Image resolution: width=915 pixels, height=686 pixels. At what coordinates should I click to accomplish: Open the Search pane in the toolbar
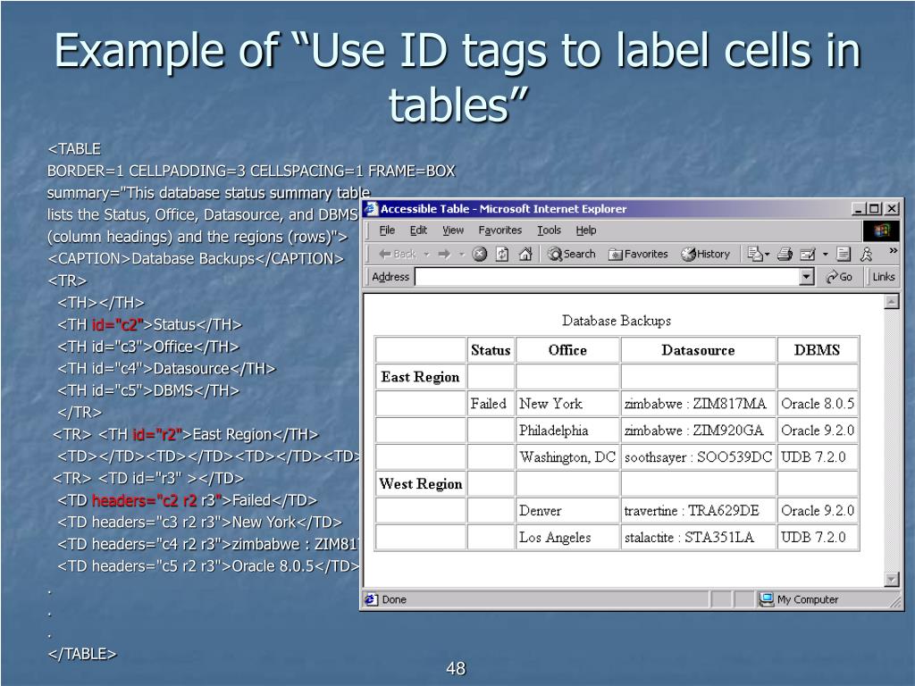coord(572,254)
